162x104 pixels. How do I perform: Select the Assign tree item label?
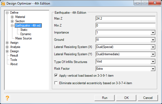14,43
